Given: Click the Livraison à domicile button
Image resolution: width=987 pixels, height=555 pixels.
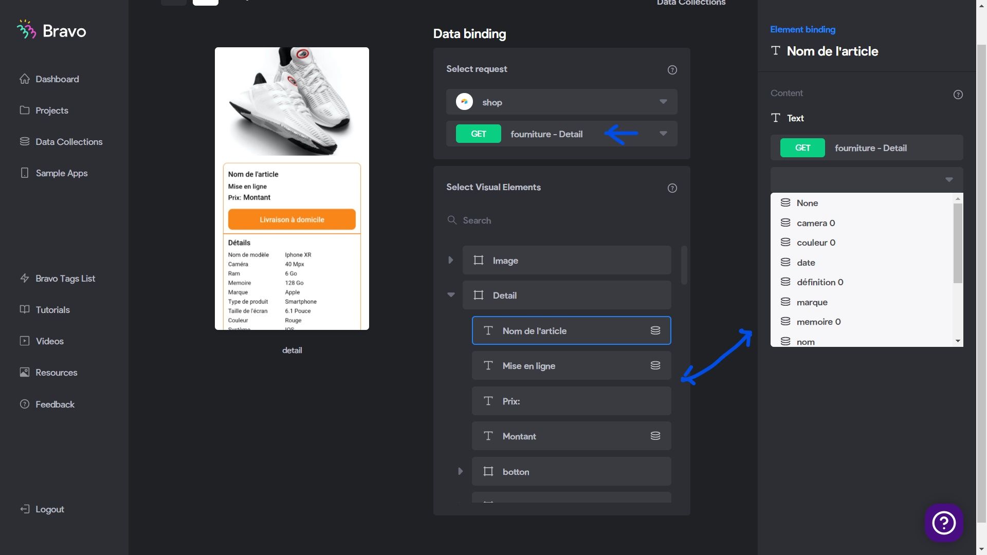Looking at the screenshot, I should click(292, 219).
